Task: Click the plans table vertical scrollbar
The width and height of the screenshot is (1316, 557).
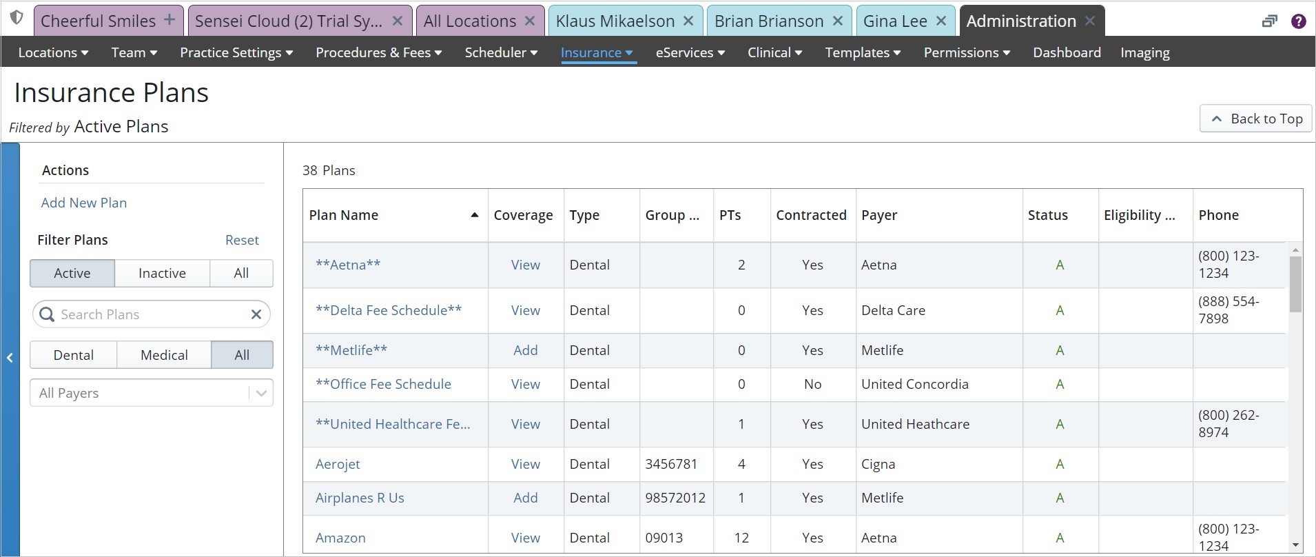Action: 1295,283
